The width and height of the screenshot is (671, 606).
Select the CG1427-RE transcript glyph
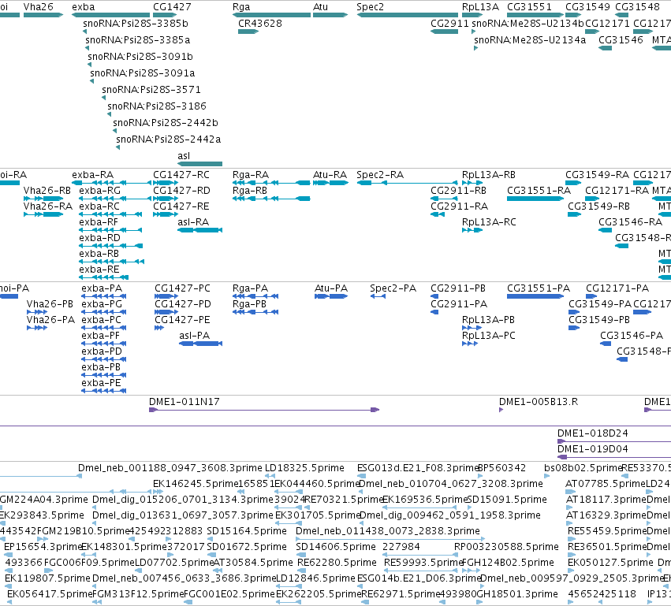click(x=165, y=214)
